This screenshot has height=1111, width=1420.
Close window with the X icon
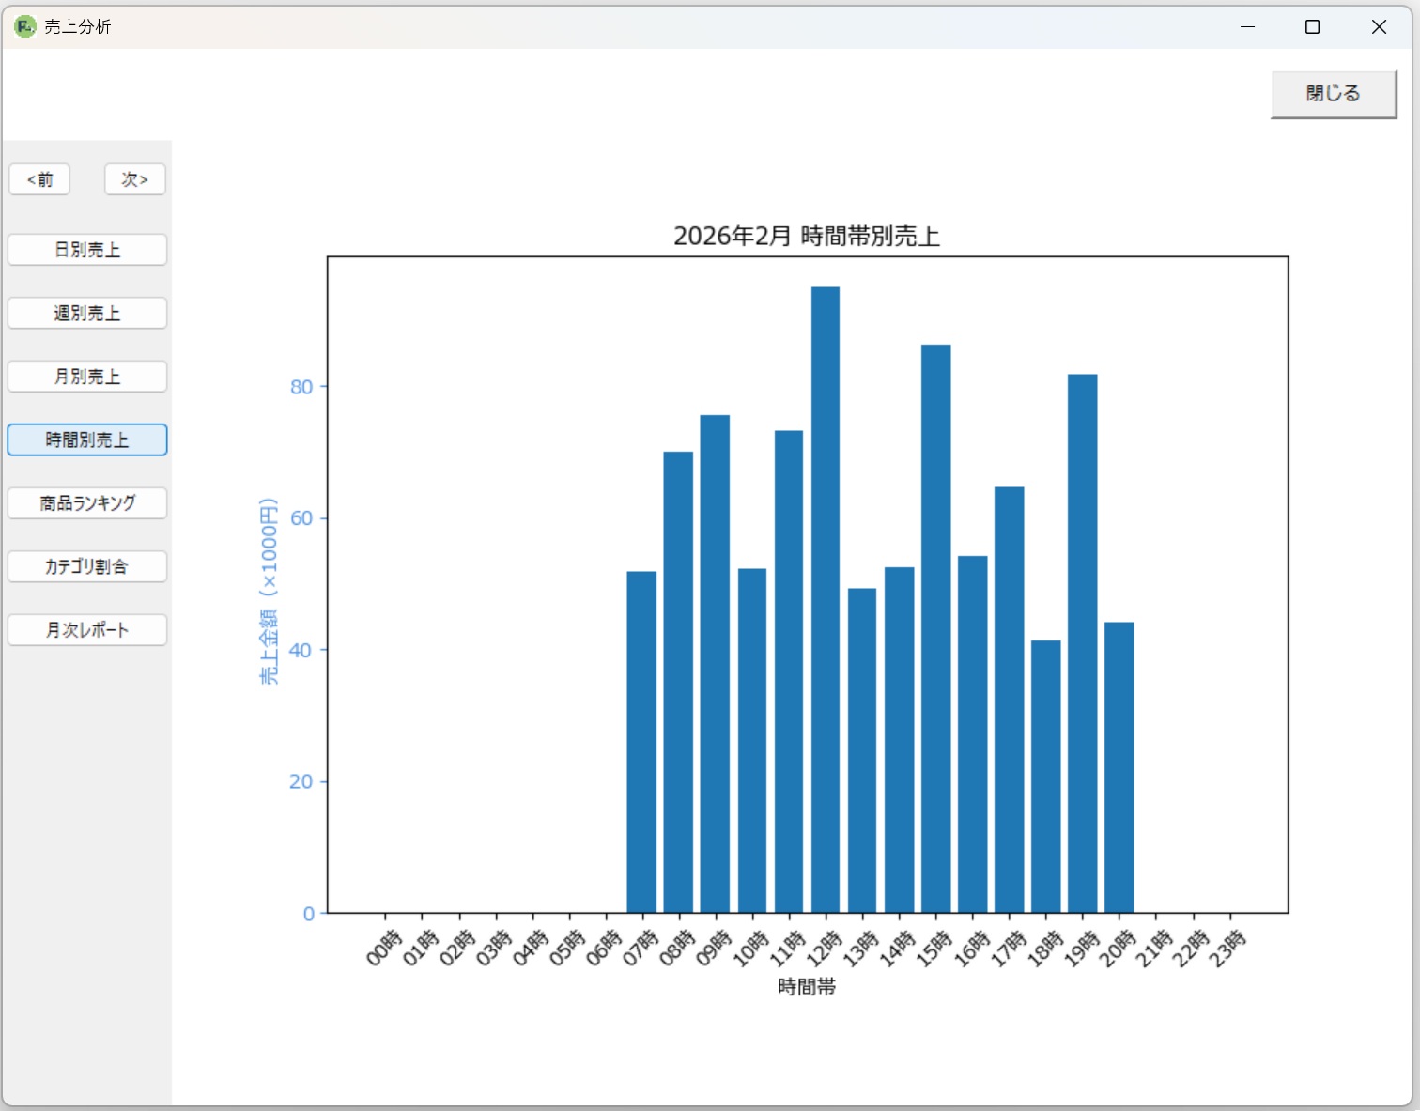1378,26
